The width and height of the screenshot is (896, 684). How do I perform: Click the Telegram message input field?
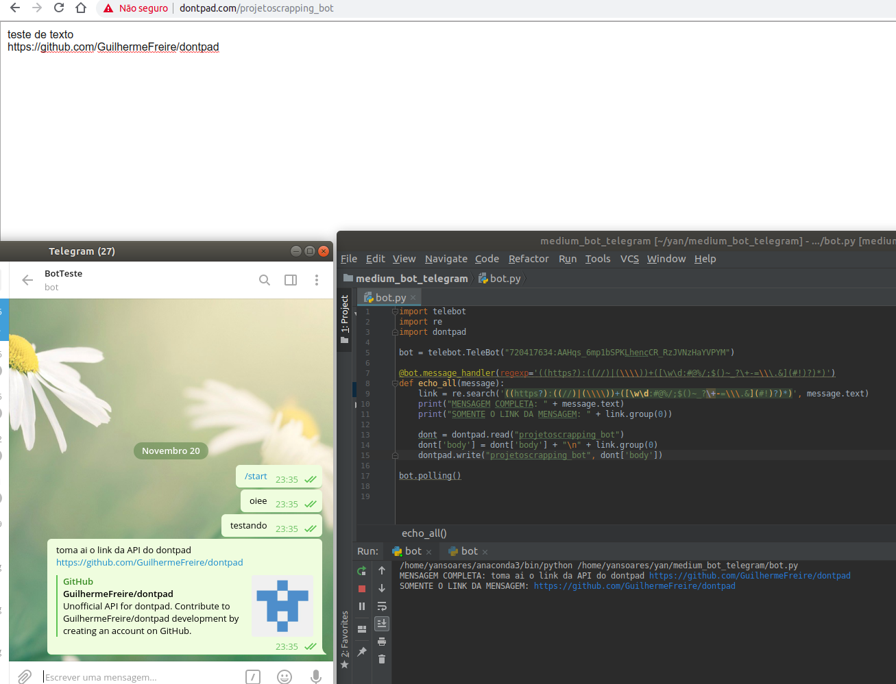[x=123, y=676]
